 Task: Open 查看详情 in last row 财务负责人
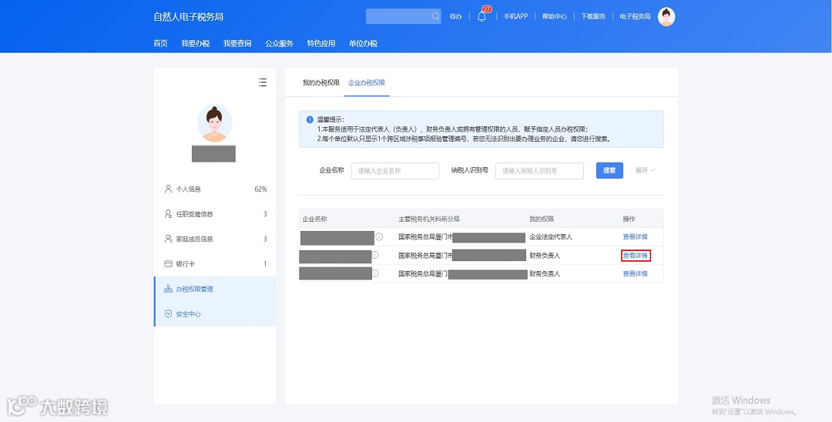pos(635,273)
